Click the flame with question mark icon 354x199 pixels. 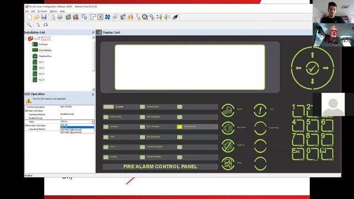pyautogui.click(x=131, y=17)
